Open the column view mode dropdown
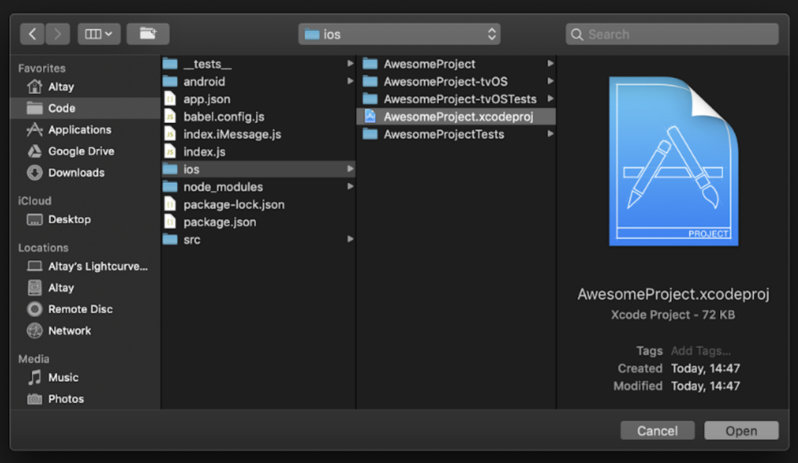The height and width of the screenshot is (463, 798). (99, 34)
